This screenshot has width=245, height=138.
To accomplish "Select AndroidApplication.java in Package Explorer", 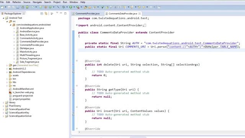I will click(32, 28).
